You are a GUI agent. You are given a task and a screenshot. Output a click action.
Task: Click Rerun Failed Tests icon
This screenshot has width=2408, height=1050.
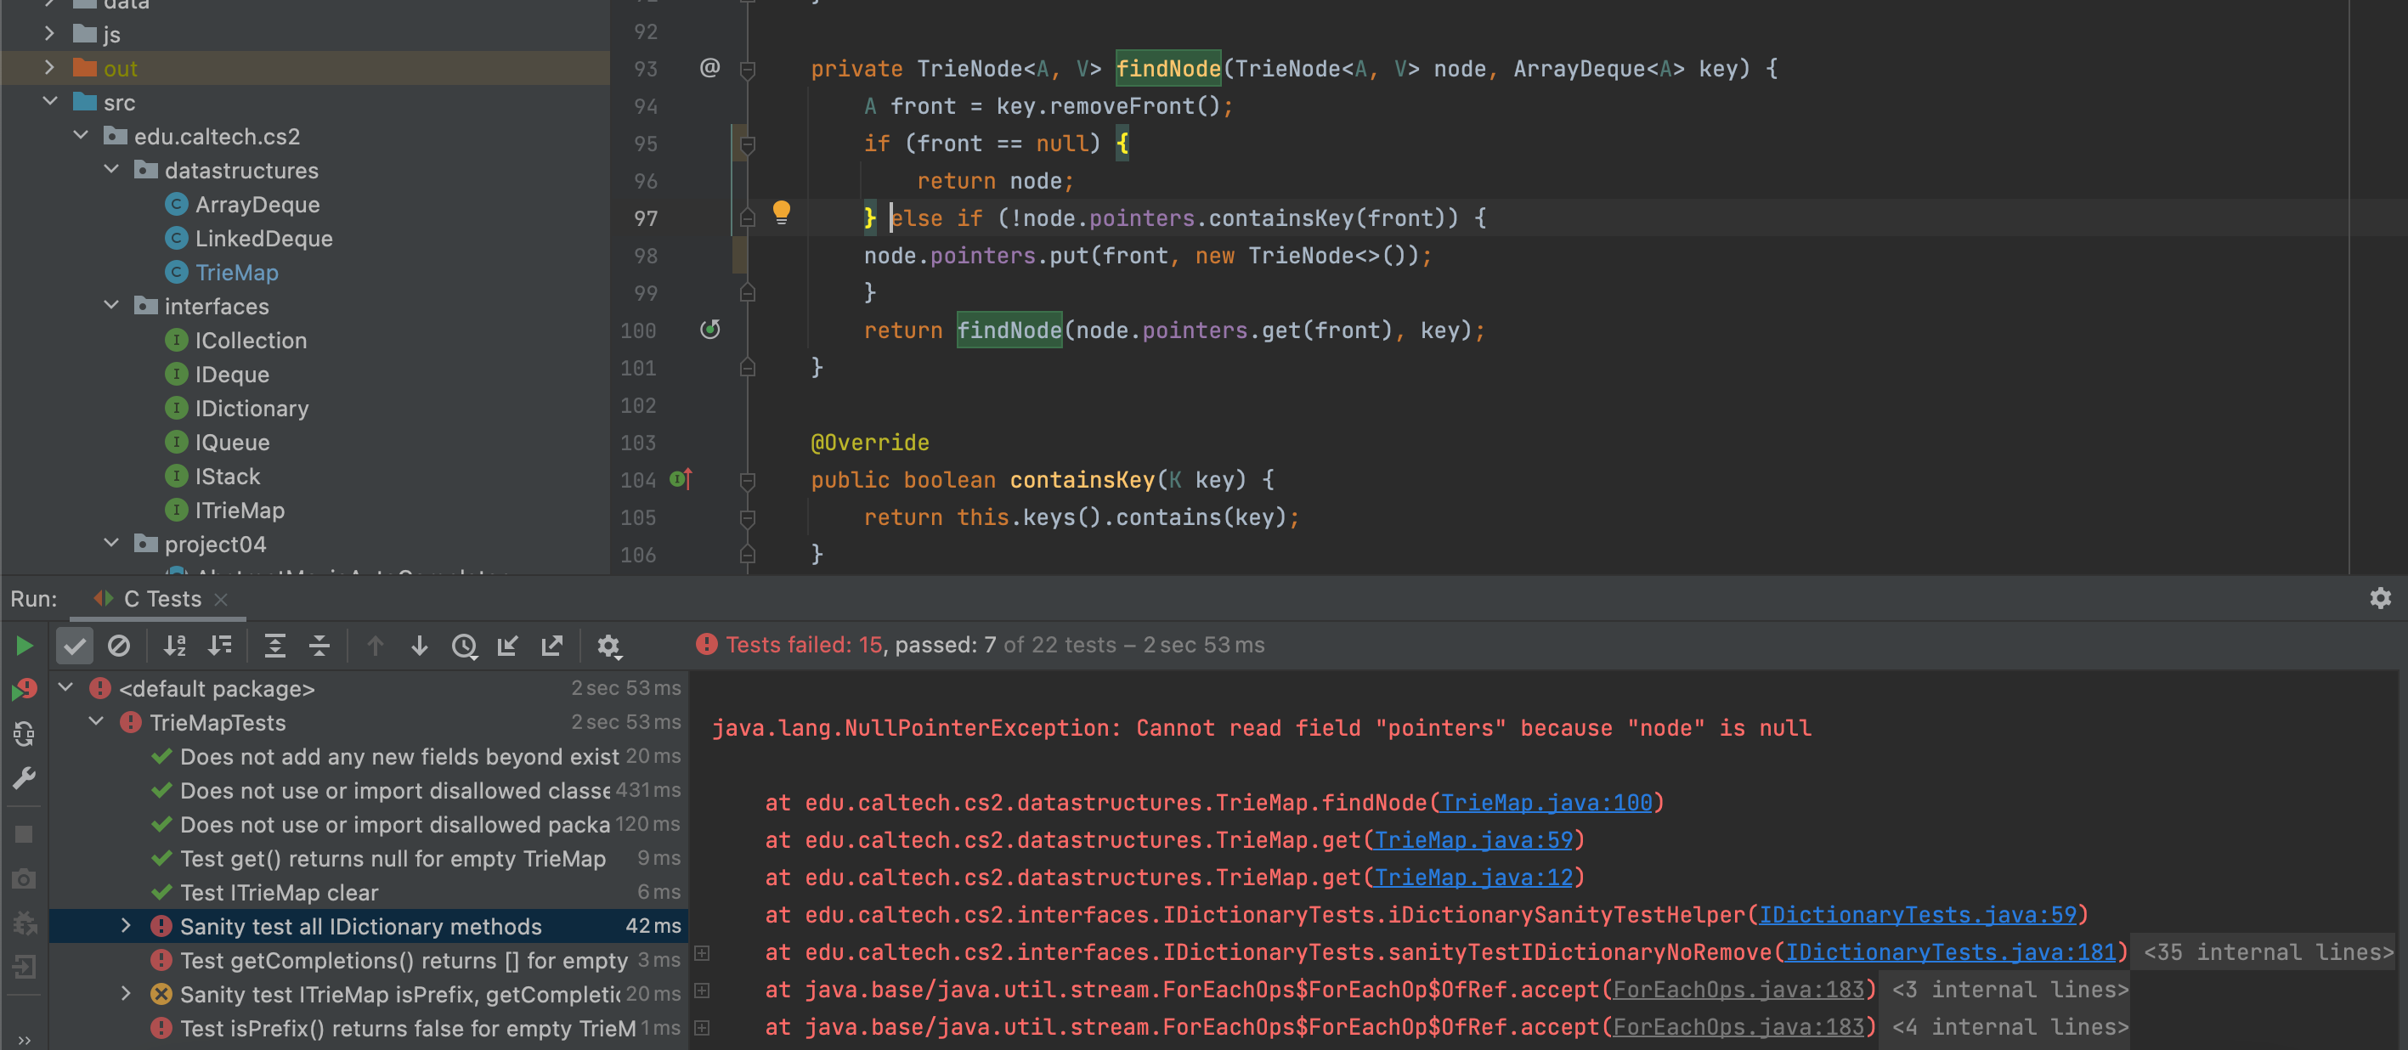pyautogui.click(x=25, y=690)
